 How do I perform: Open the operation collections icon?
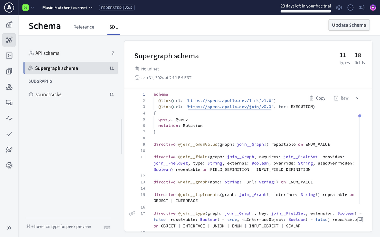[9, 71]
